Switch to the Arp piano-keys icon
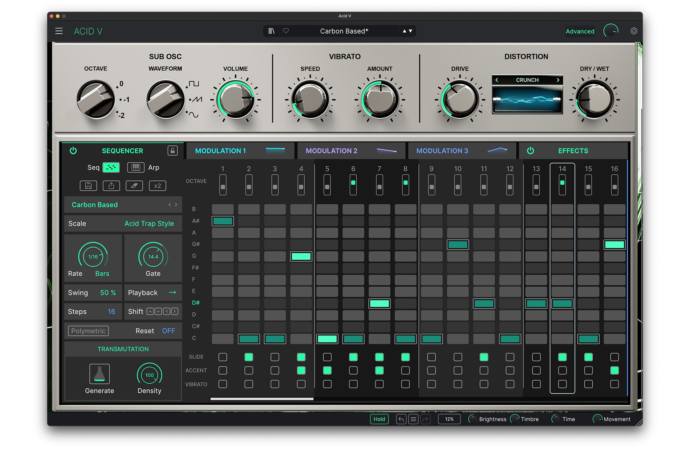 [x=136, y=167]
